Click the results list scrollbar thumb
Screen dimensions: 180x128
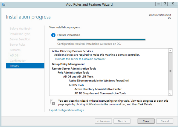[x=170, y=71]
